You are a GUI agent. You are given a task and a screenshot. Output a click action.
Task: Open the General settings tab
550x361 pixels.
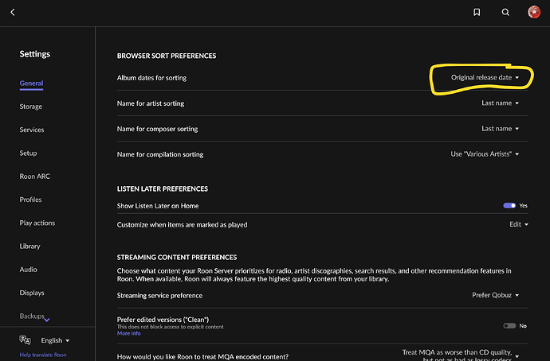(x=31, y=83)
